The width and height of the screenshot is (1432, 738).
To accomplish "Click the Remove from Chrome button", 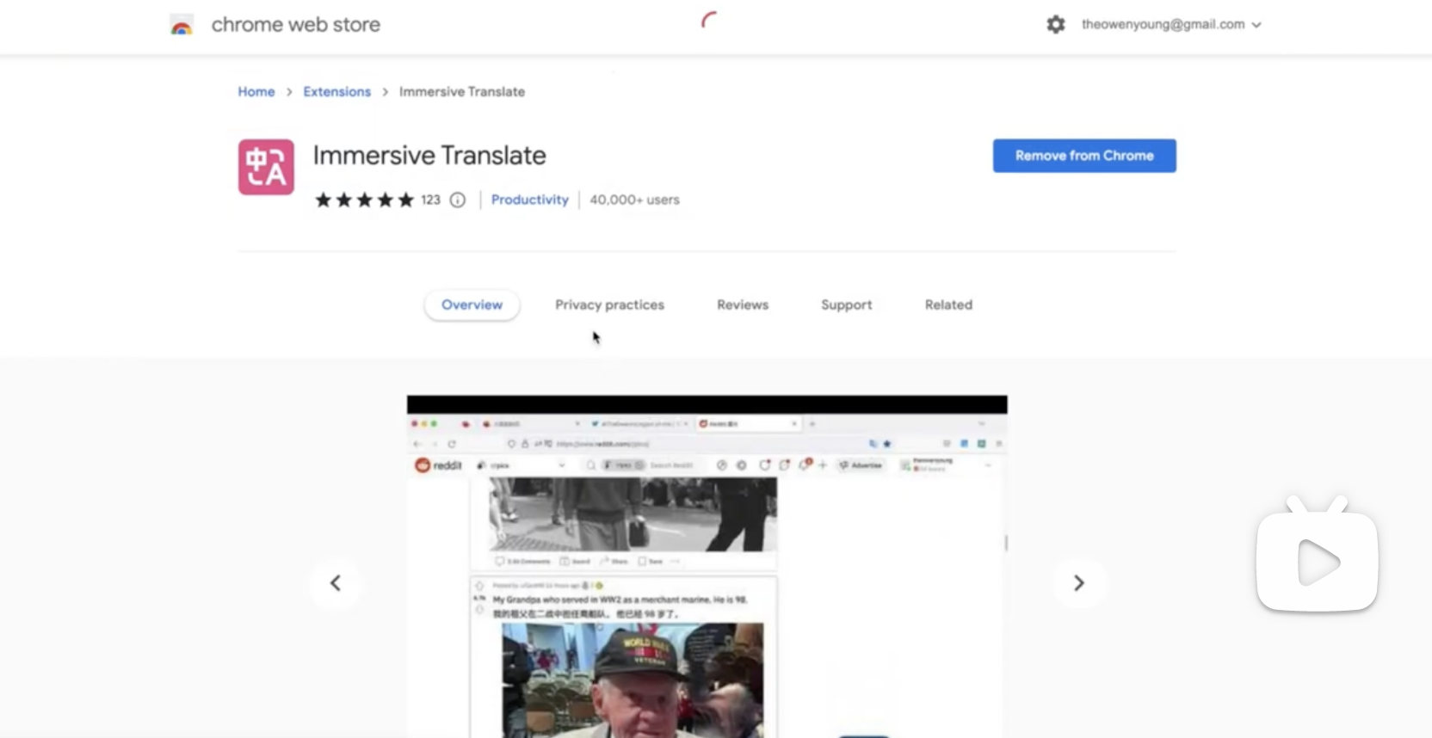I will pyautogui.click(x=1084, y=156).
